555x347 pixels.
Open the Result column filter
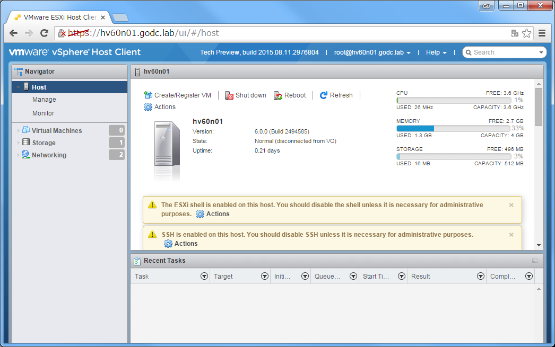coord(481,277)
